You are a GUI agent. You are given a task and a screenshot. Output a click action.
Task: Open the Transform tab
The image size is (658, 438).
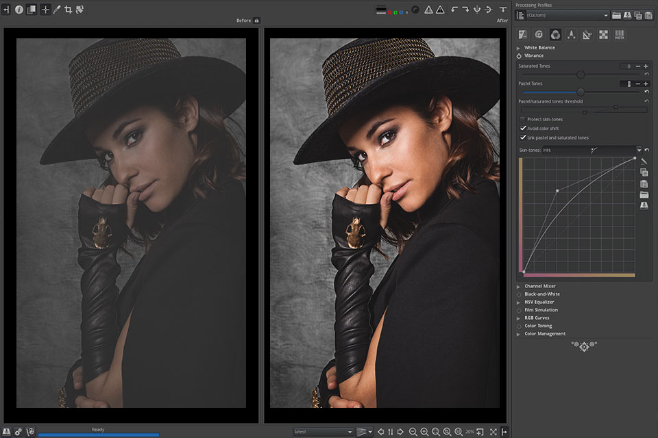point(587,34)
